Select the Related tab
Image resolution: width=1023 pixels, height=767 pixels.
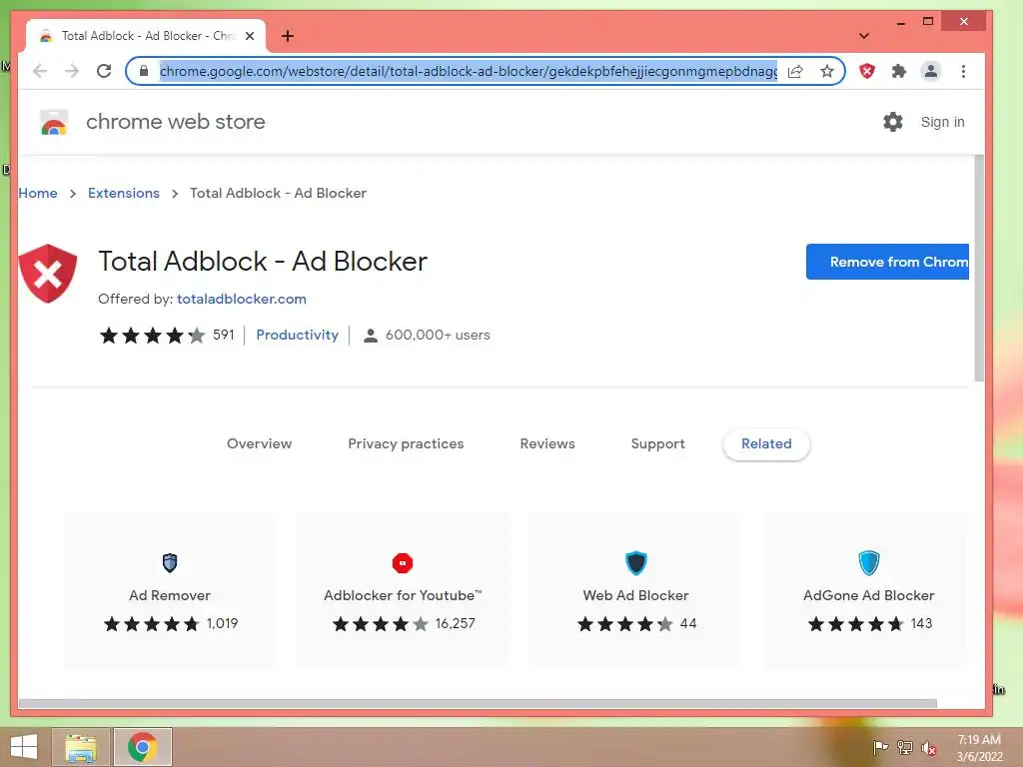pyautogui.click(x=766, y=443)
